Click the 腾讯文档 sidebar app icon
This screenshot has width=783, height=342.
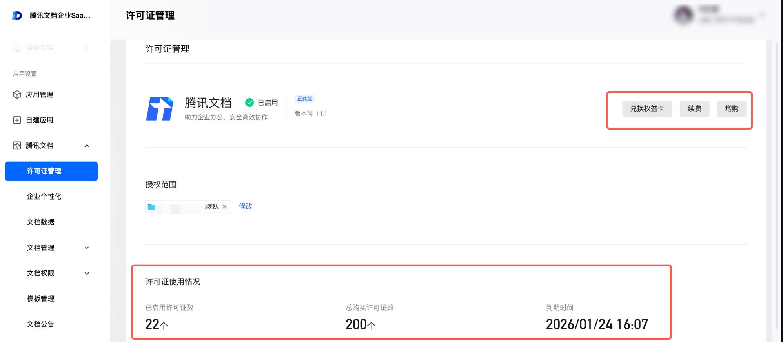point(17,146)
